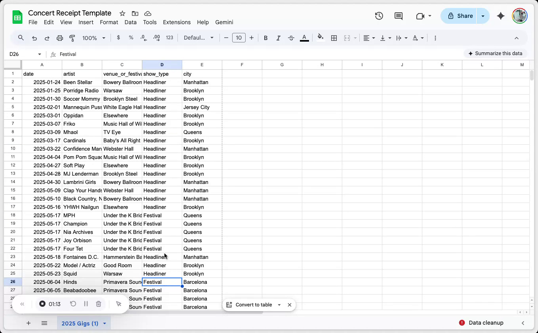Toggle italic formatting
The image size is (538, 333).
tap(279, 38)
